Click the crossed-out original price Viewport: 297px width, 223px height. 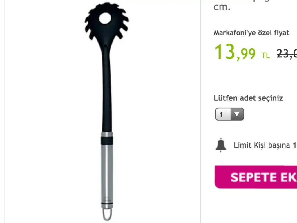[287, 54]
